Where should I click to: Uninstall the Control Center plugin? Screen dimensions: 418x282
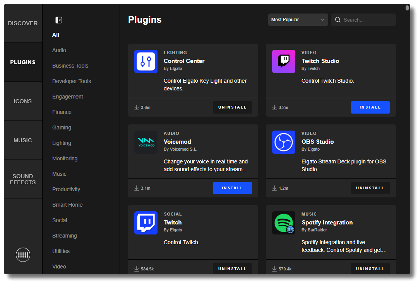click(233, 107)
